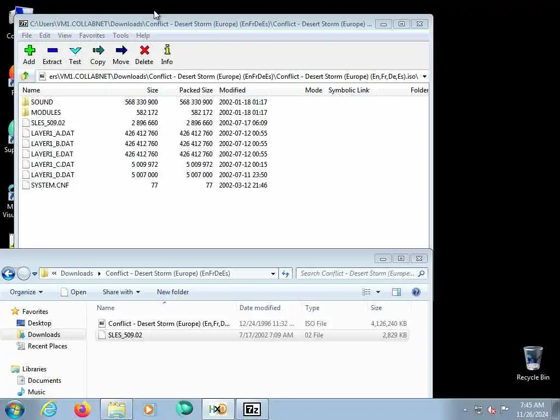The height and width of the screenshot is (420, 560).
Task: Select LAYER1_B.DAT file
Action: [x=52, y=144]
